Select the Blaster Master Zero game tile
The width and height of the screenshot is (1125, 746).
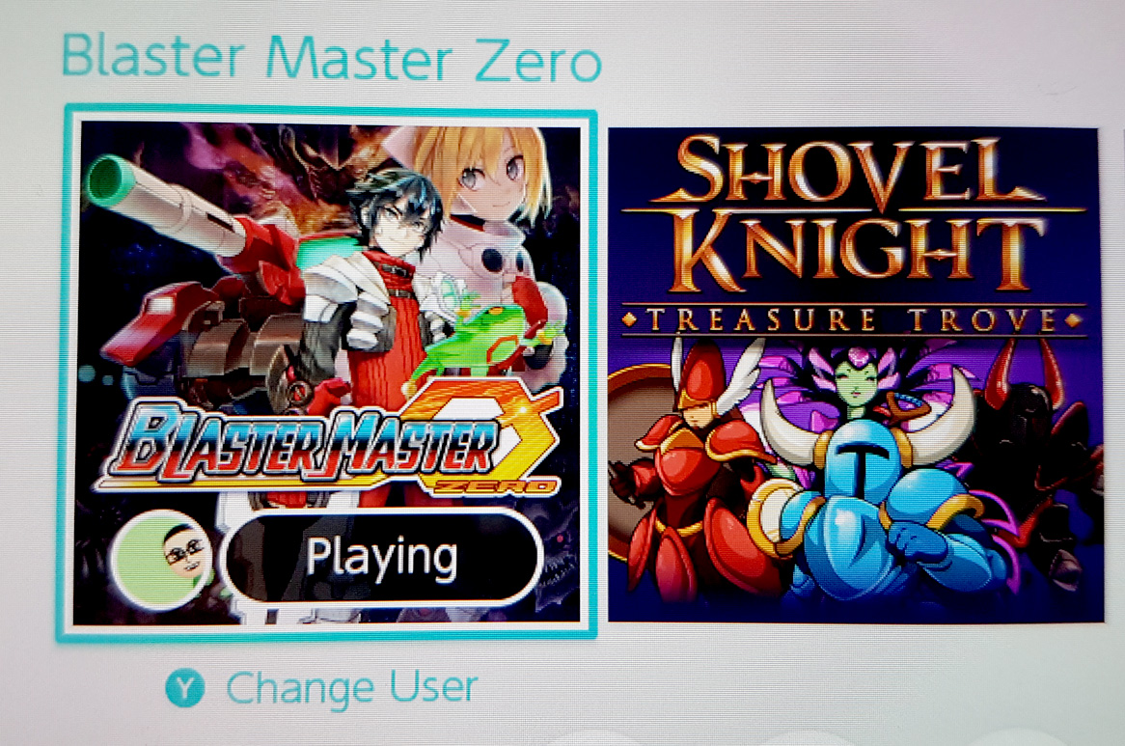pos(328,372)
